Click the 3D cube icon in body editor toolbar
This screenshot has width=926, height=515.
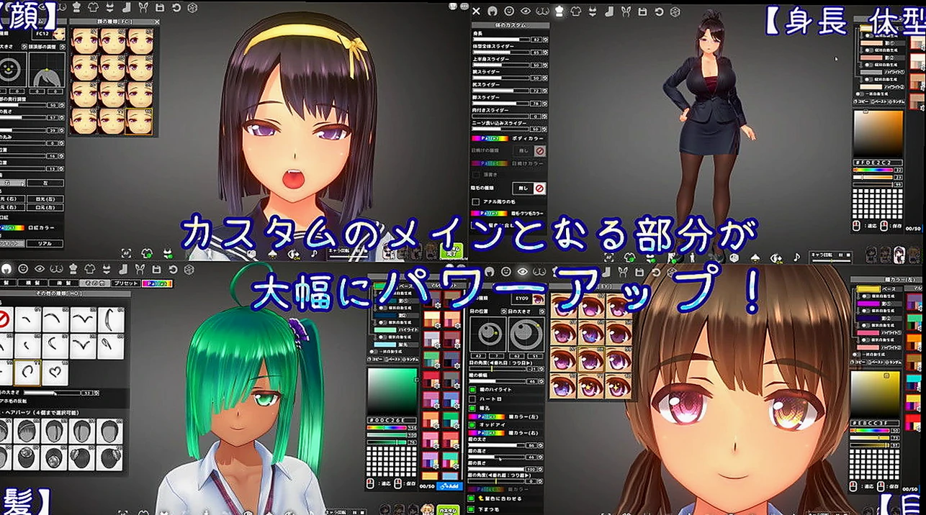[675, 12]
